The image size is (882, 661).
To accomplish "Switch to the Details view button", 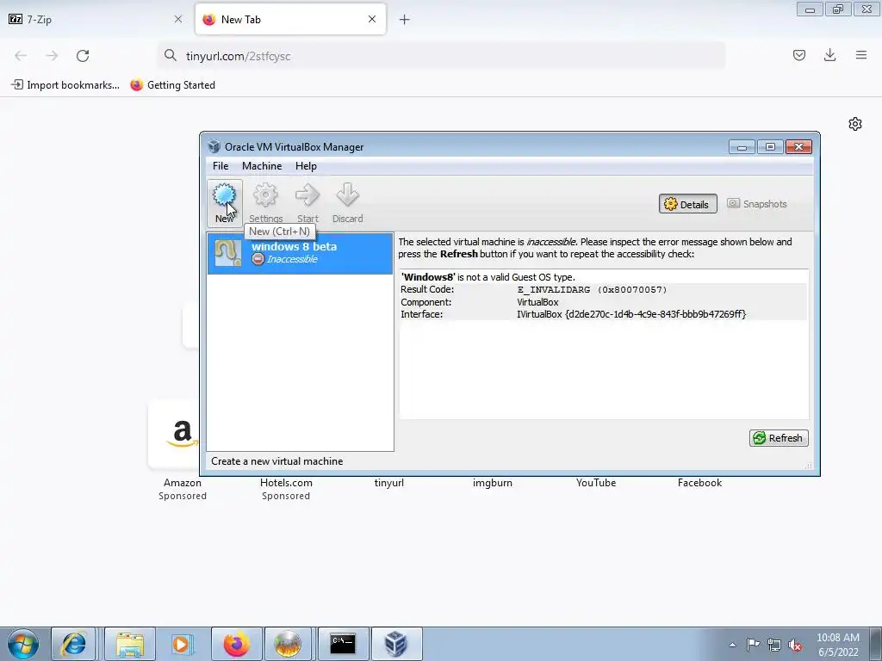I will [687, 204].
